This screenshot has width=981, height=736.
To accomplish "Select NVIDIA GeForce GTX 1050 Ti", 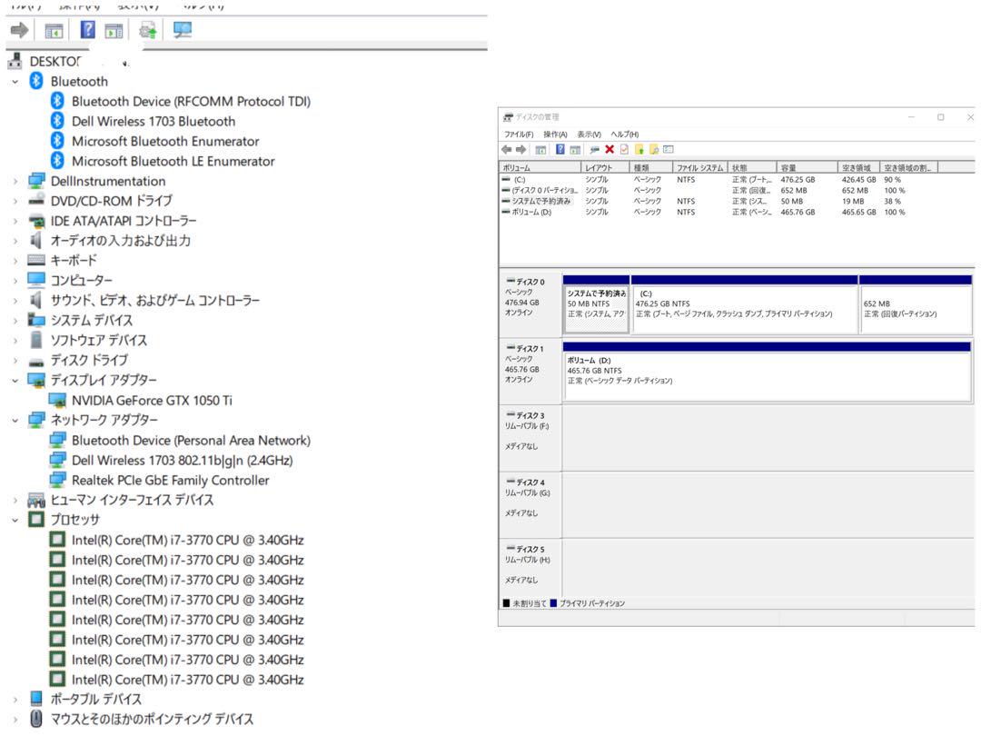I will pos(152,401).
